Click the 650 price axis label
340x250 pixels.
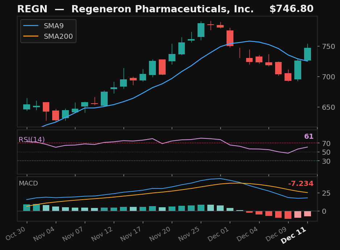328,107
